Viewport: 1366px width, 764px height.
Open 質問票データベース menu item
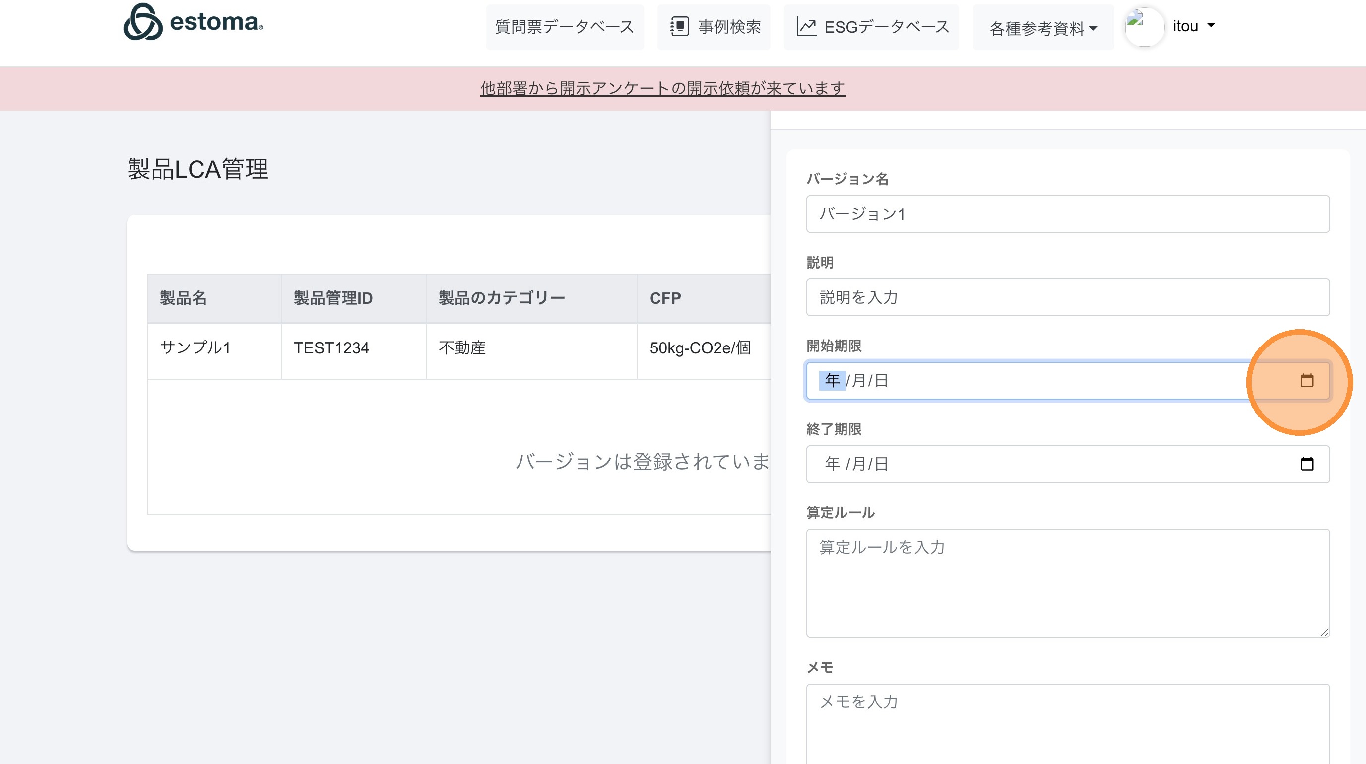(x=564, y=26)
